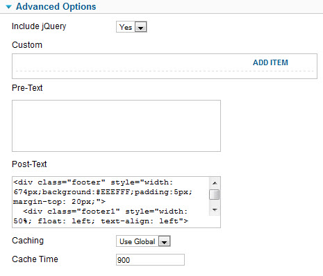323x276 pixels.
Task: Open the Caching Use Global dropdown
Action: click(x=143, y=241)
